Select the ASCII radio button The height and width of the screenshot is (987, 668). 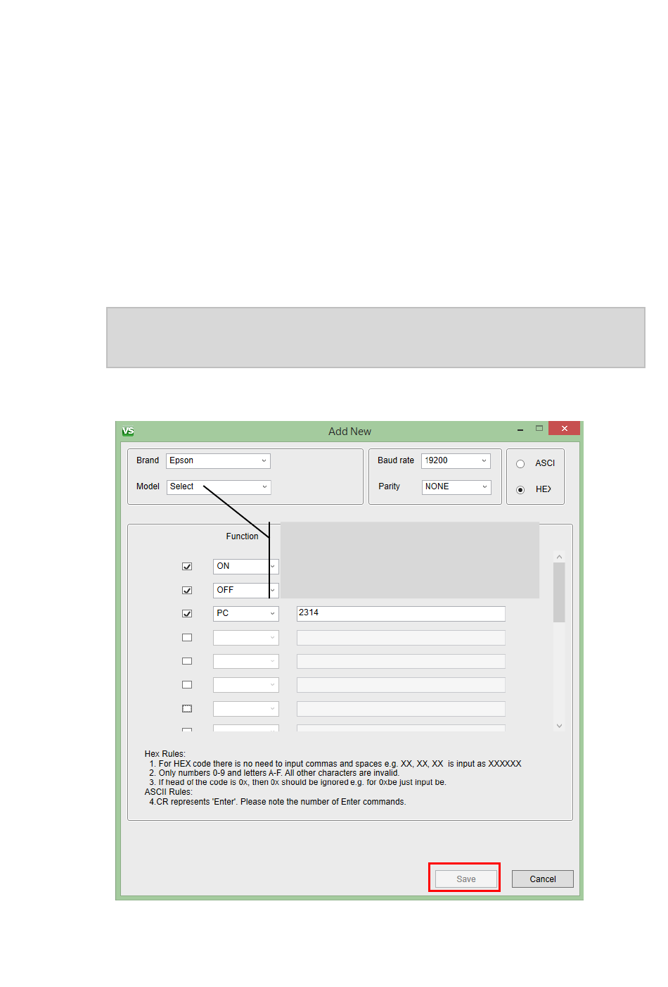520,463
